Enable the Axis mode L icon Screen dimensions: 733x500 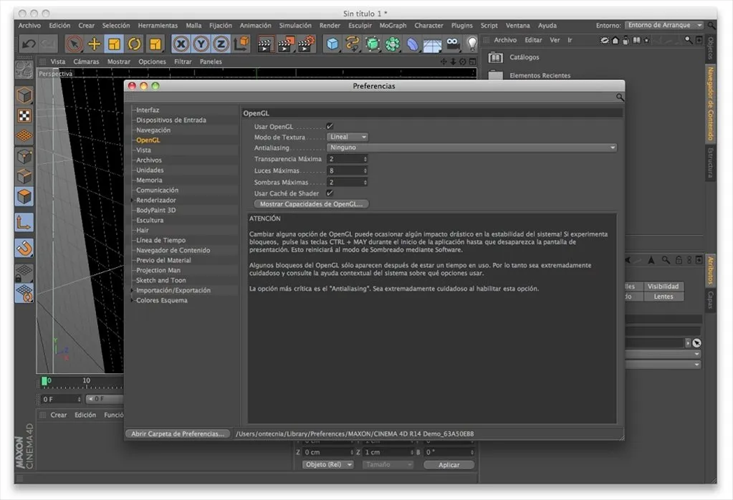pos(24,223)
